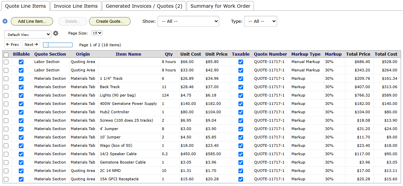Click the Page 1 of 2 (18 items) label

[x=100, y=45]
